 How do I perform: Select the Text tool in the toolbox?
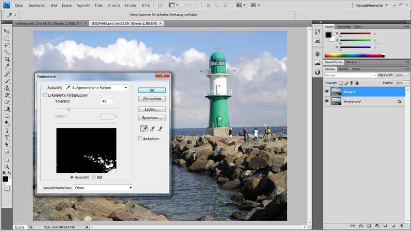click(7, 138)
